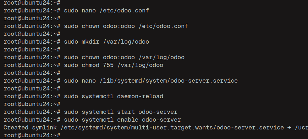Click the first empty prompt at top
Viewport: 308px width, 139px height.
(x=32, y=3)
